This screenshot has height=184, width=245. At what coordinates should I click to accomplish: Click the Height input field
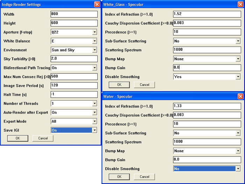pos(74,23)
